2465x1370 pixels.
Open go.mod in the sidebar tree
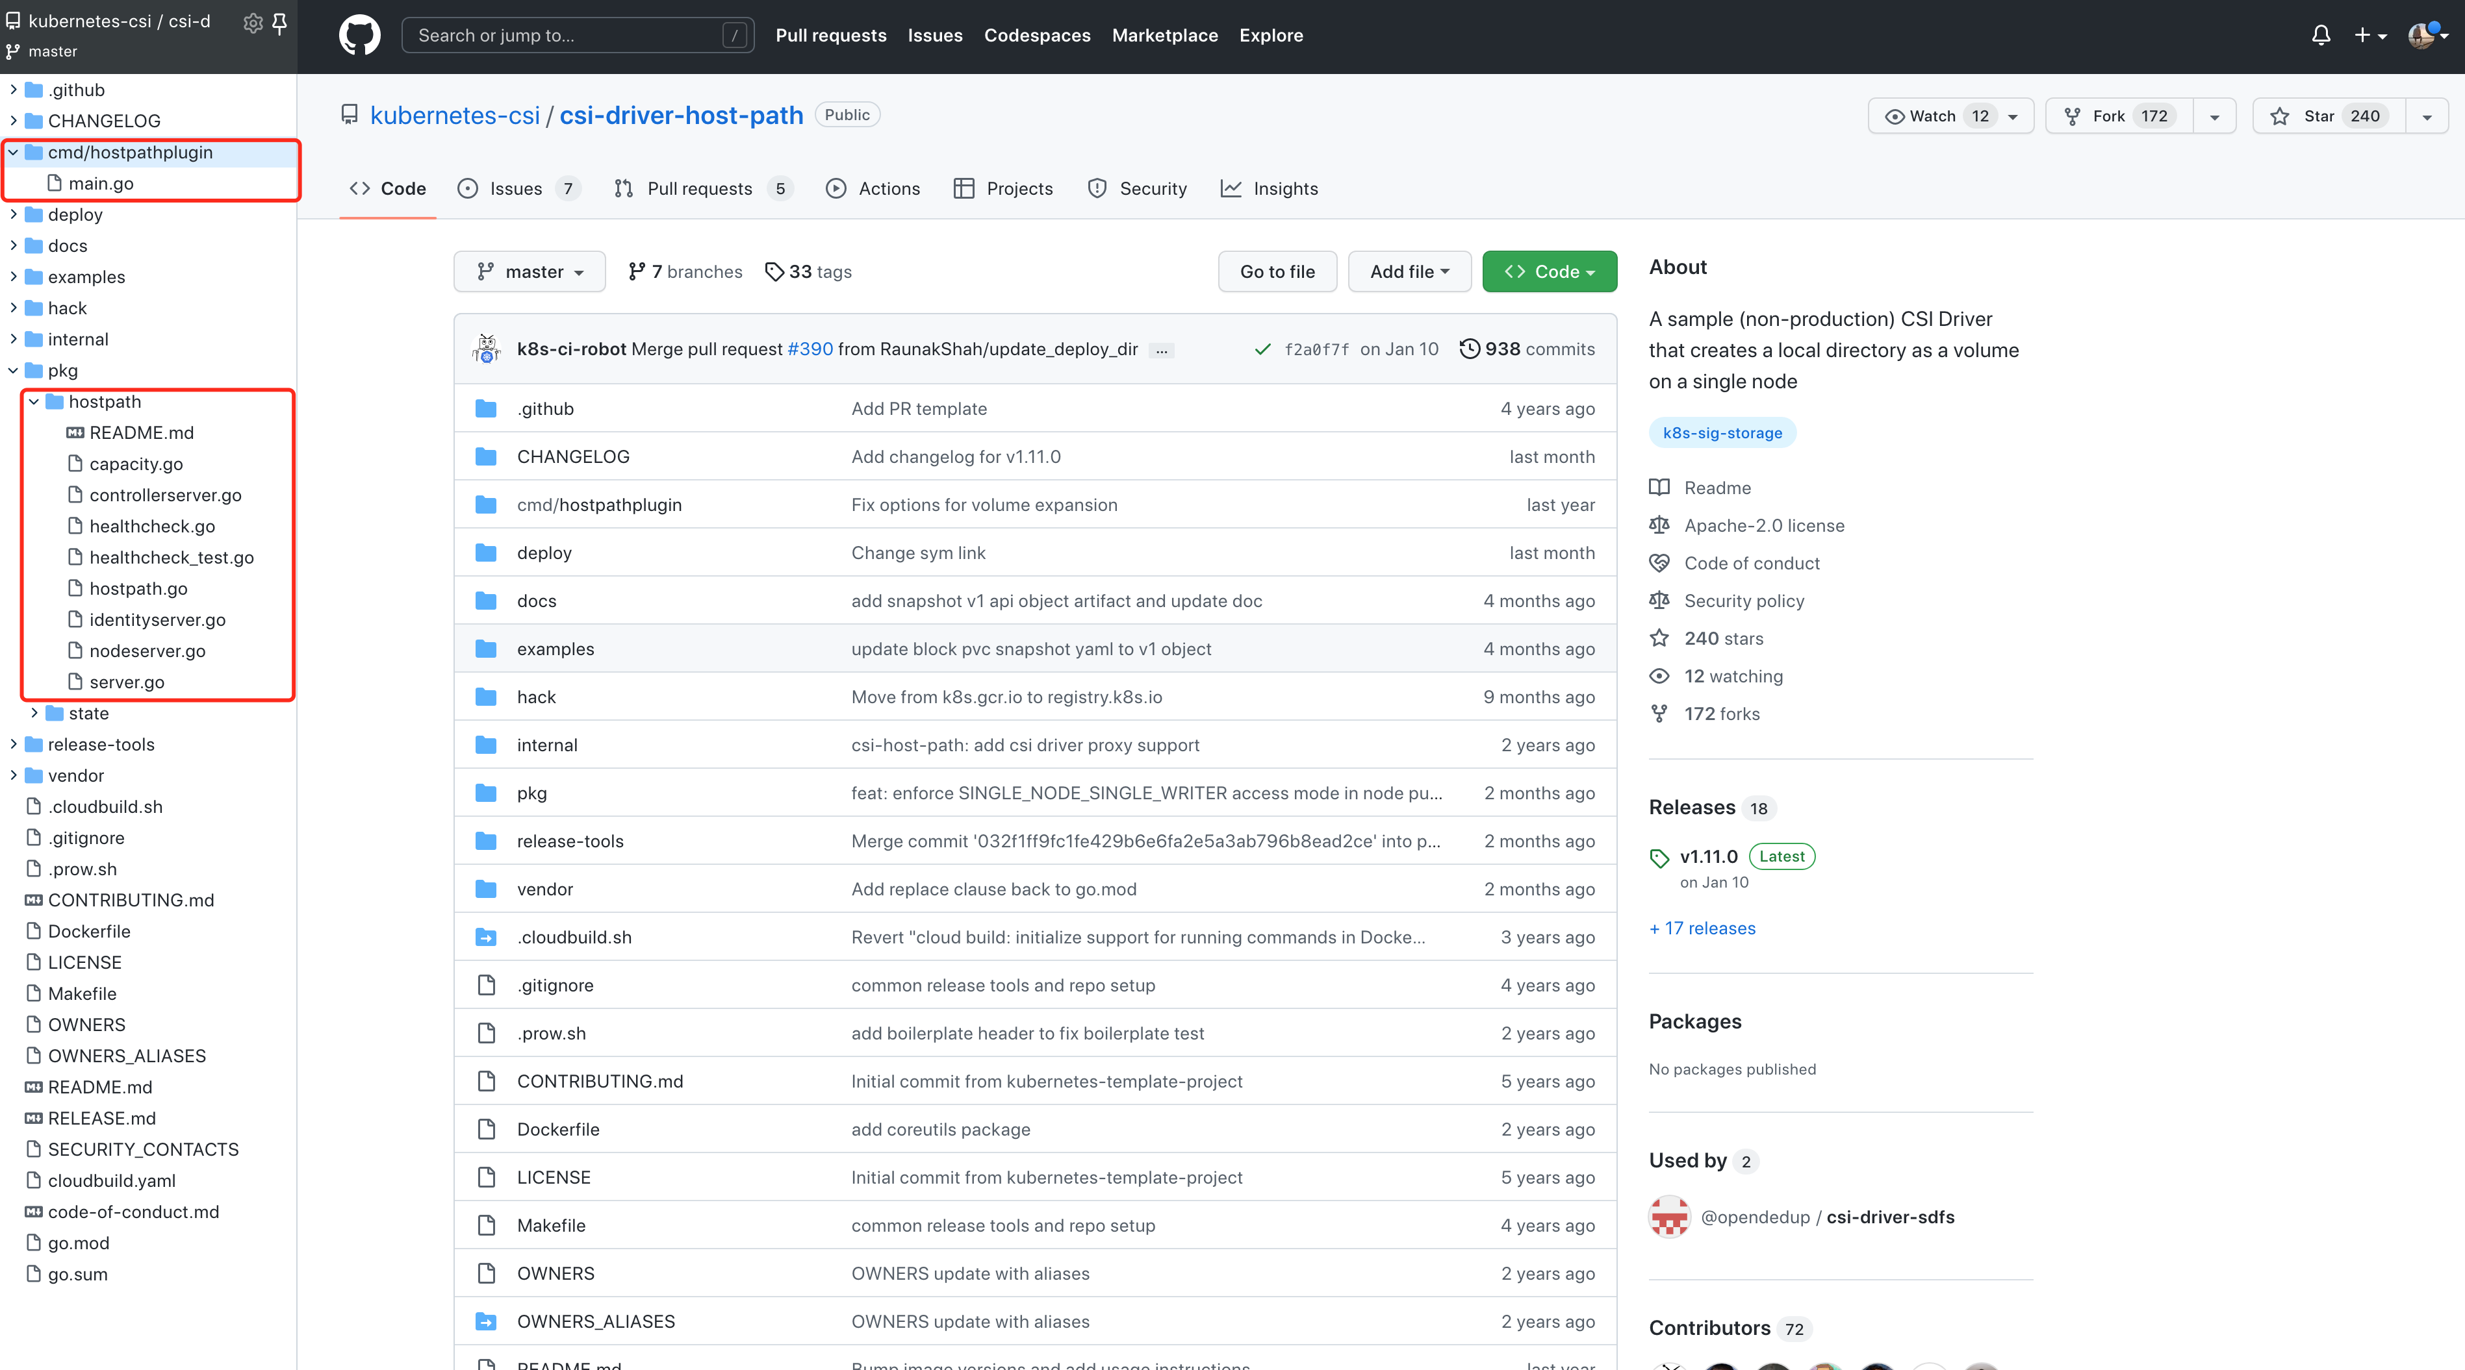pyautogui.click(x=79, y=1243)
